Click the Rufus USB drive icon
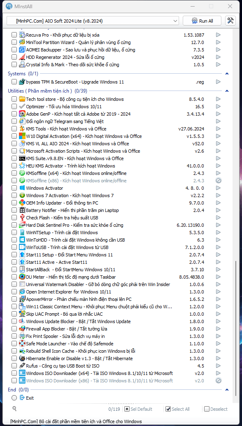Image resolution: width=242 pixels, height=426 pixels. (x=22, y=365)
